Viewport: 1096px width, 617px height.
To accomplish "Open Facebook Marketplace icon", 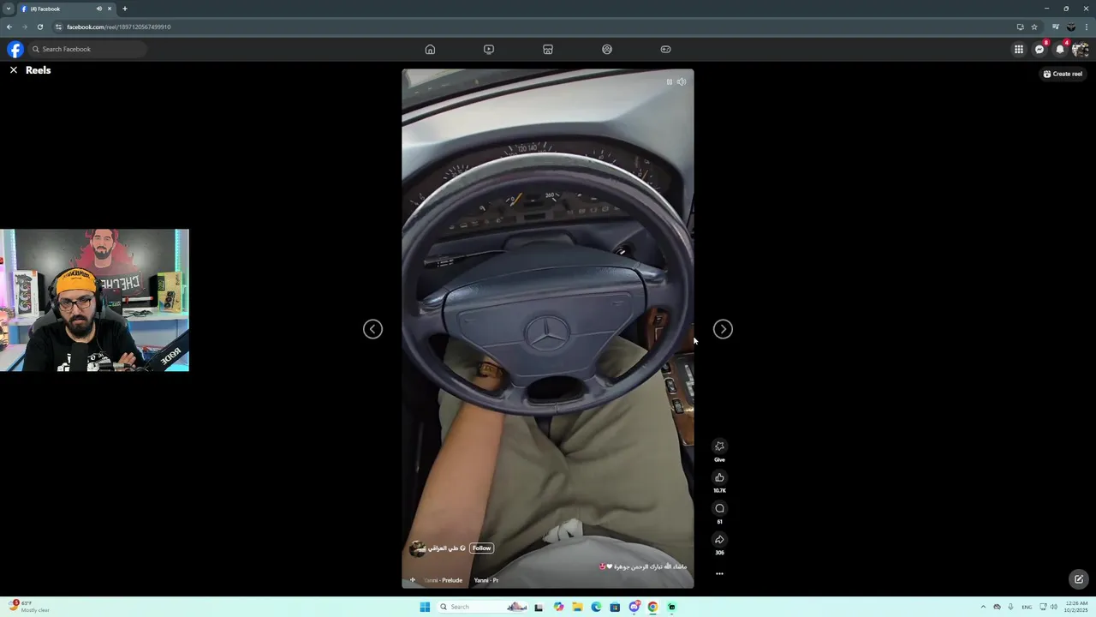I will [548, 49].
